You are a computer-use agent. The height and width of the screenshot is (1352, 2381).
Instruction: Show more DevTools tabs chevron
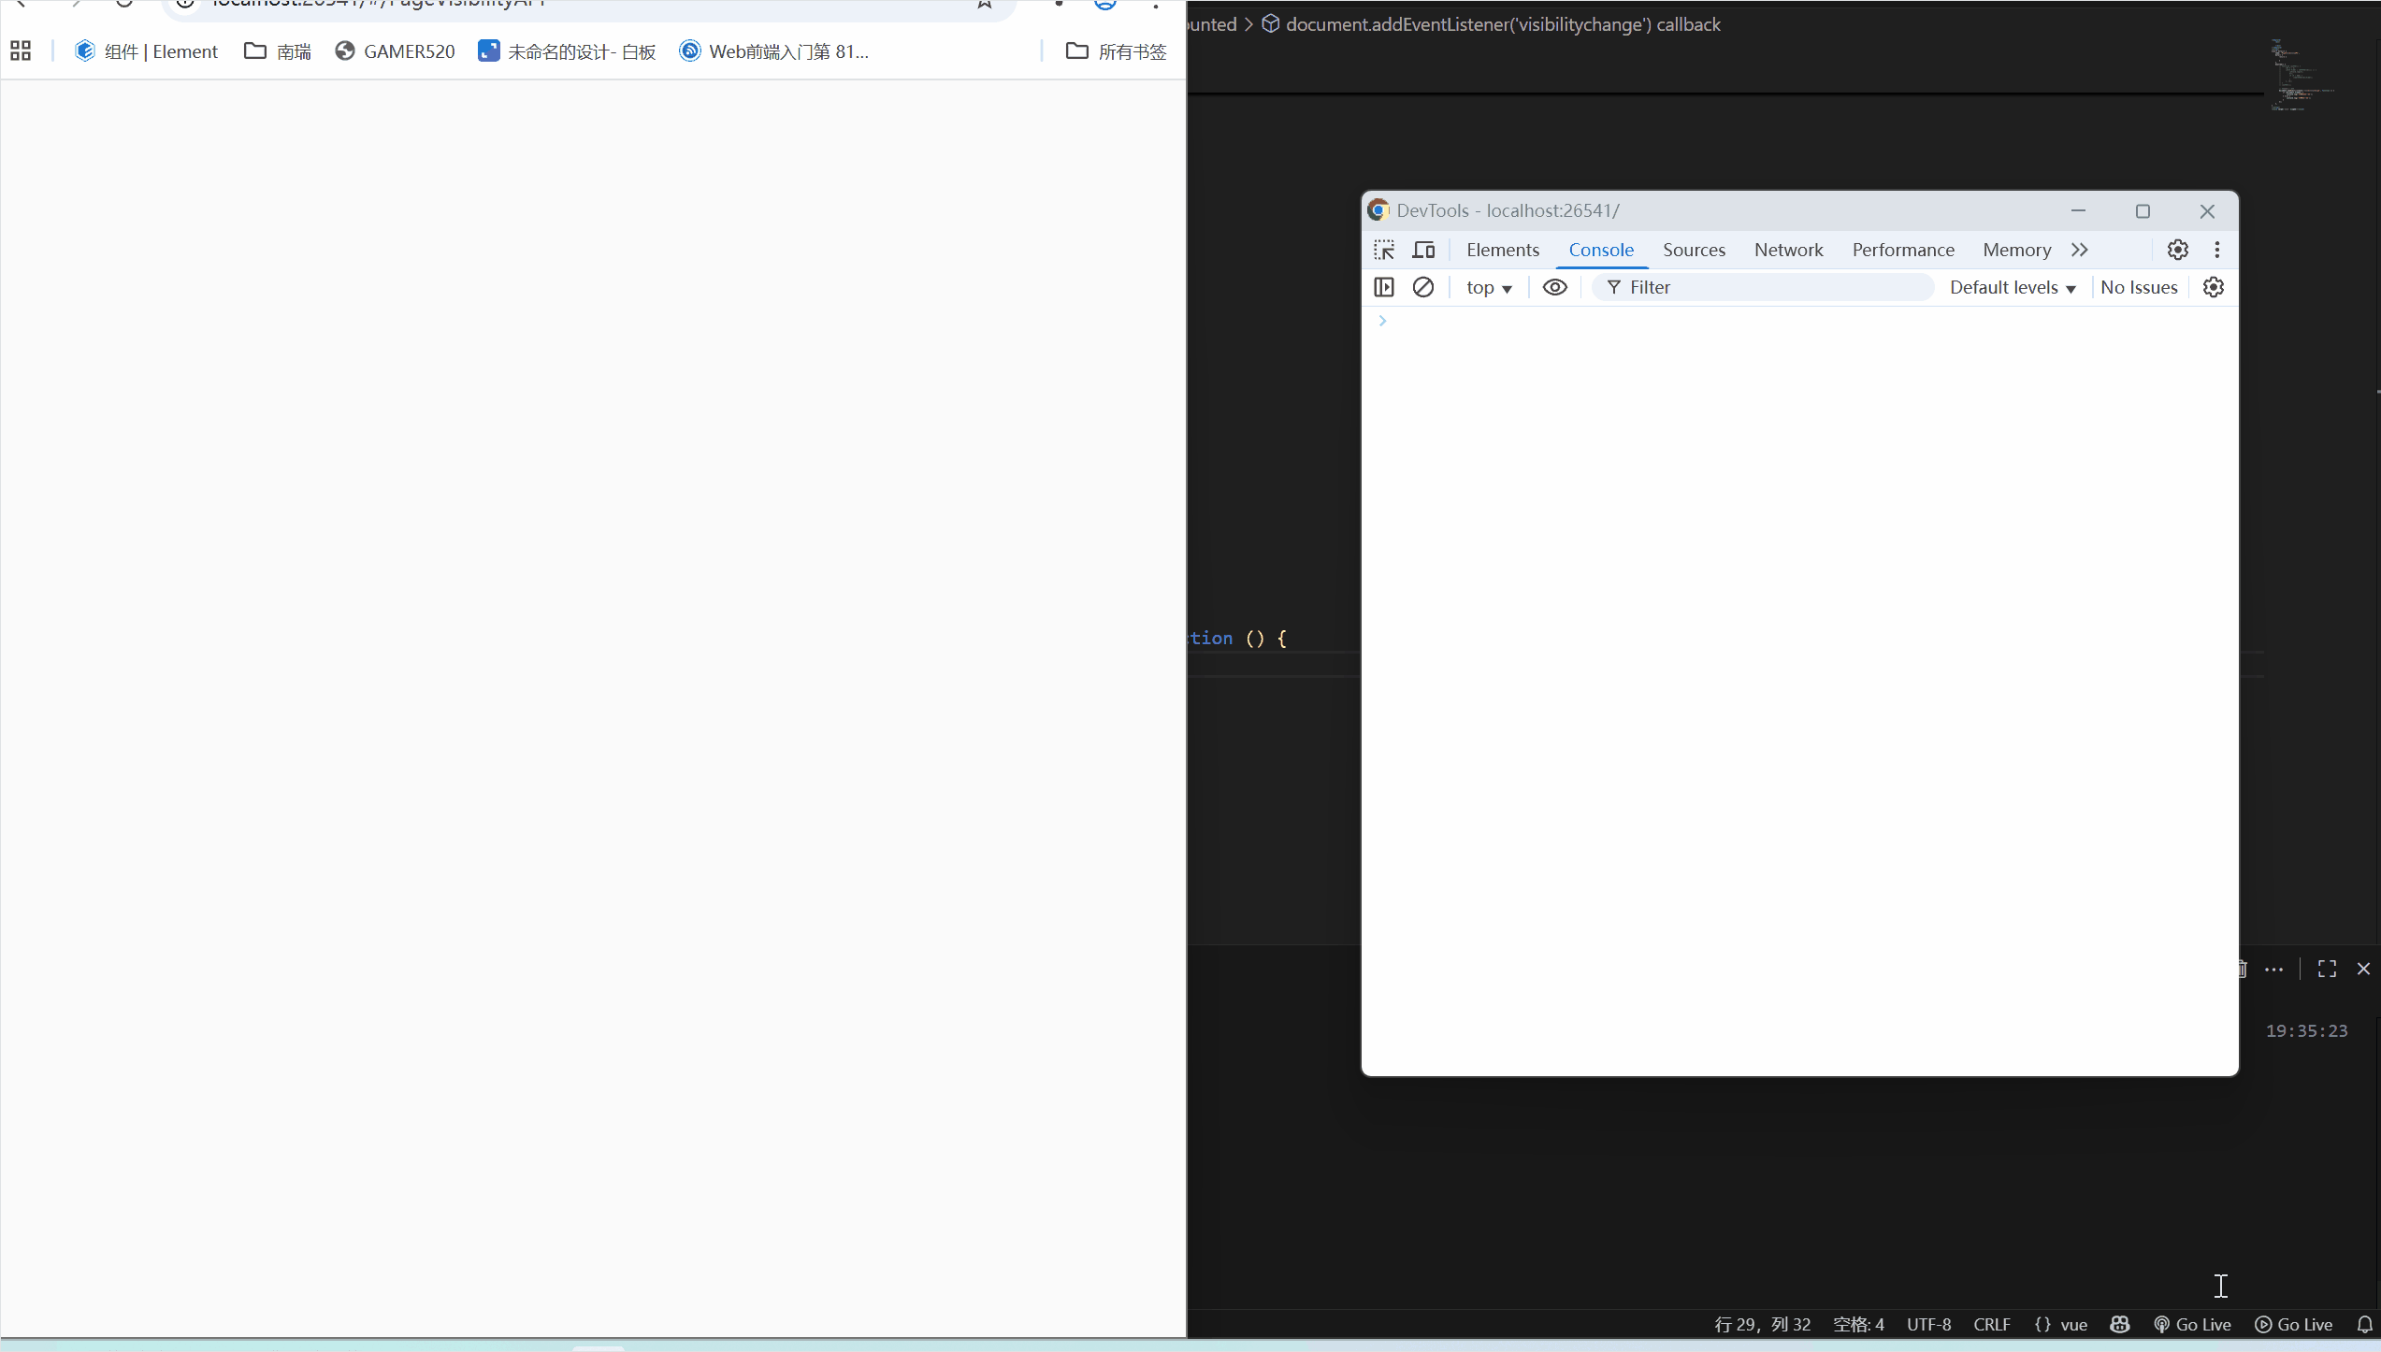click(2080, 250)
